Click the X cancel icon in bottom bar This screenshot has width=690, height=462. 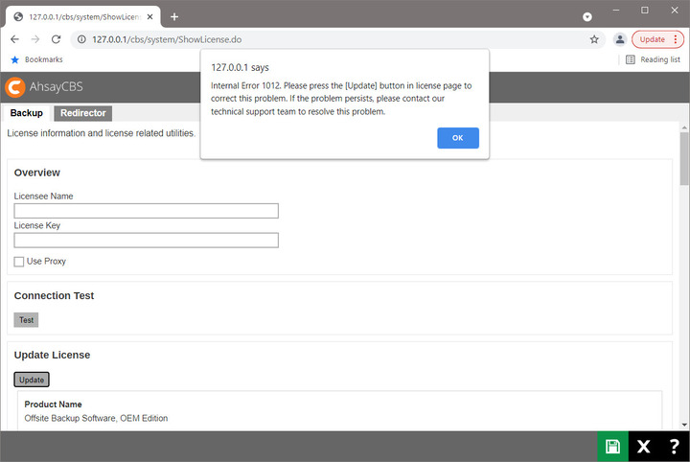(x=644, y=447)
